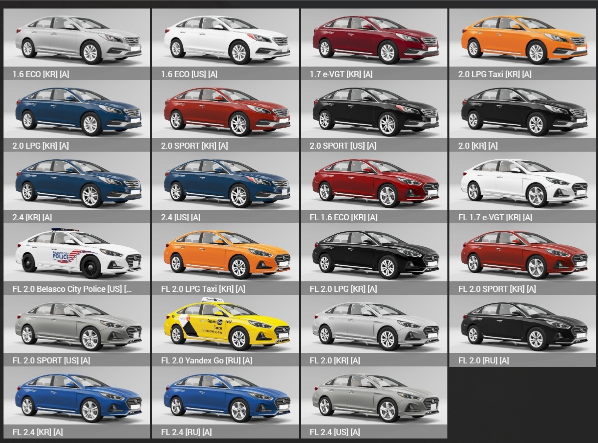Viewport: 598px width, 443px height.
Task: Pick the blue 2.4 [US] sedan
Action: [225, 182]
